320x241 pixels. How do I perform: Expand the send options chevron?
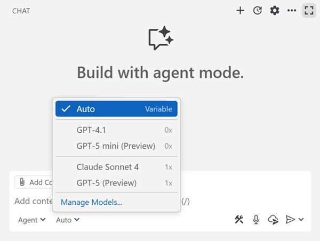(x=301, y=219)
